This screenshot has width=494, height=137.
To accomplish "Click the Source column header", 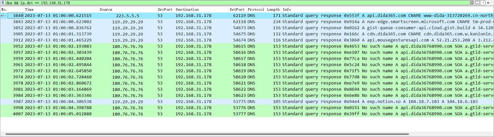I will pos(127,9).
